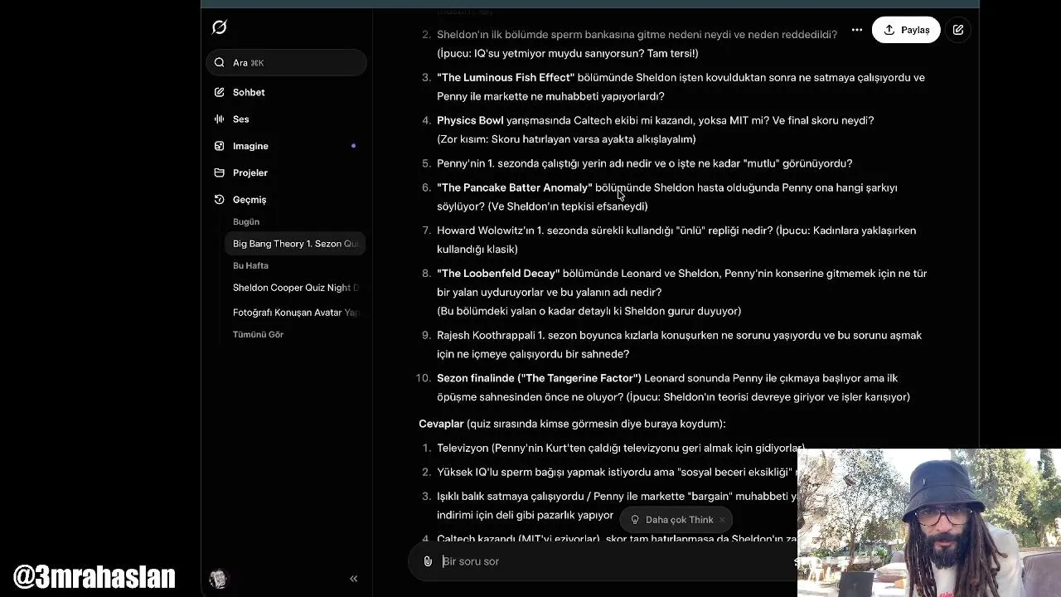The height and width of the screenshot is (597, 1061).
Task: Click the Grok logo icon
Action: (x=219, y=27)
